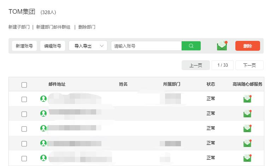Viewport: 276px width, 166px height.
Task: Go to previous page with 上一页
Action: pos(196,65)
